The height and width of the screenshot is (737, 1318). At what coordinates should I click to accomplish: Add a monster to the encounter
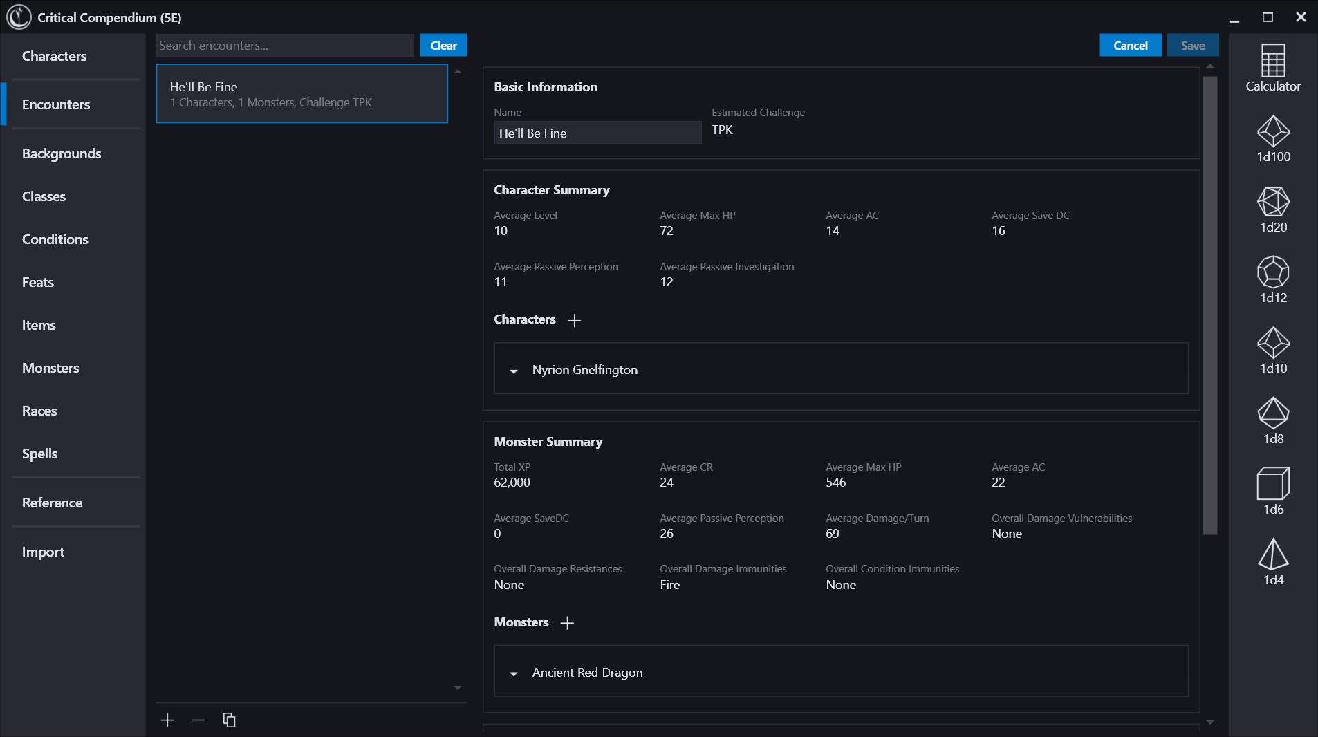pyautogui.click(x=567, y=622)
